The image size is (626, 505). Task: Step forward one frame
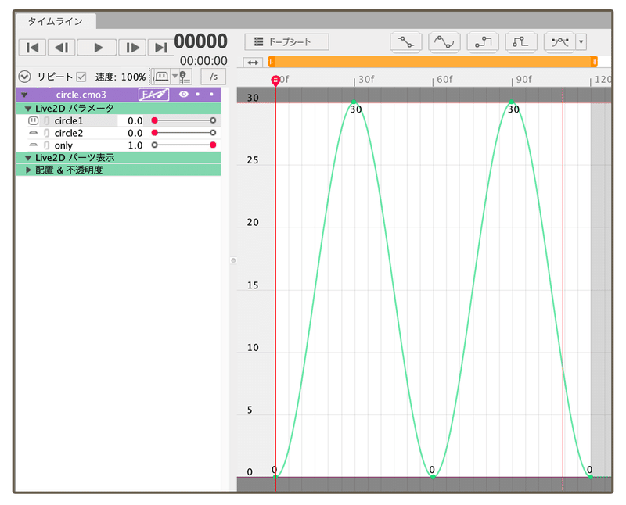coord(132,48)
